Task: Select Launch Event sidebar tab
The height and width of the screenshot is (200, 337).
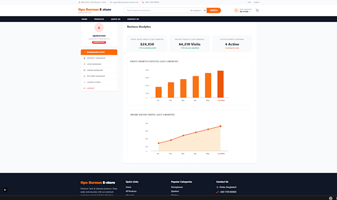Action: pos(99,82)
